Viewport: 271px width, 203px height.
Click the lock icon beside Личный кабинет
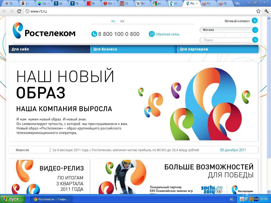tap(255, 21)
